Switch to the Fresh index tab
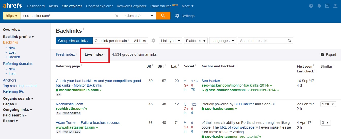This screenshot has width=341, height=139. click(x=65, y=54)
